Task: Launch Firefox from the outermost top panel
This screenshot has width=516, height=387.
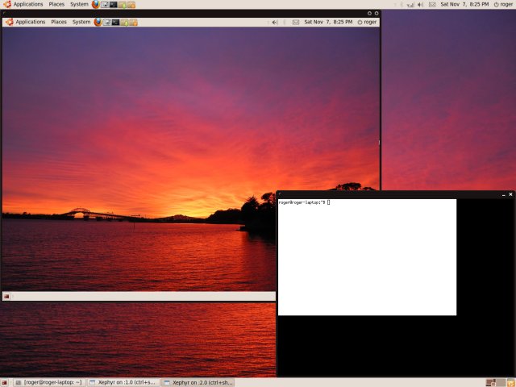Action: click(x=96, y=4)
